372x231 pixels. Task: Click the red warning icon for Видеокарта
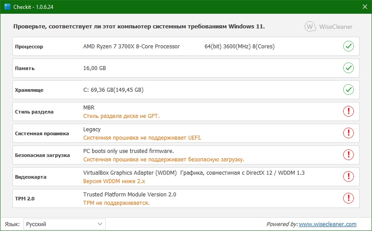point(348,176)
